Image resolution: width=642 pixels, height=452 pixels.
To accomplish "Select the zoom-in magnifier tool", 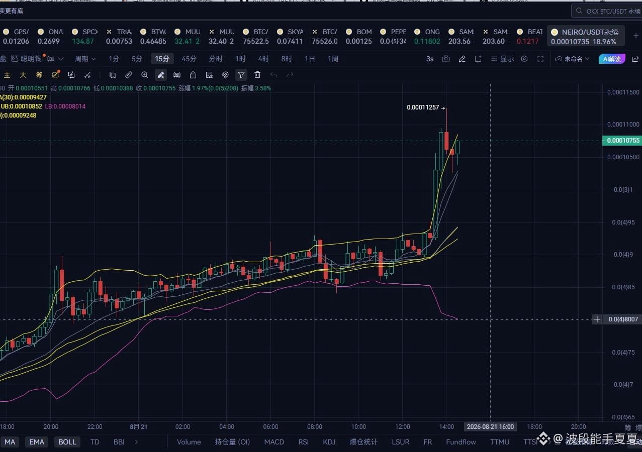I will [x=145, y=75].
